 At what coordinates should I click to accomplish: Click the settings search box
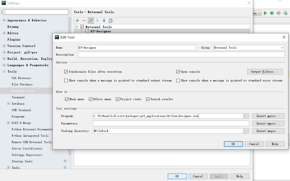35,12
